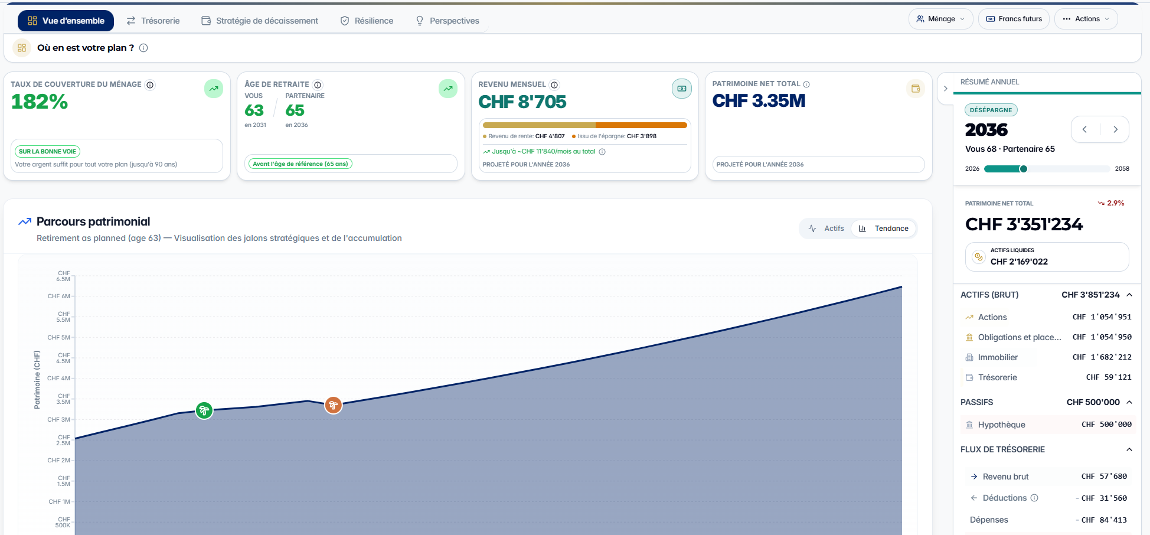Viewport: 1150px width, 535px height.
Task: Click the 182% coverage rate value
Action: tap(39, 102)
